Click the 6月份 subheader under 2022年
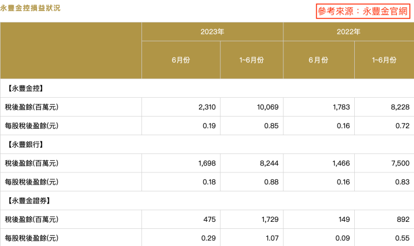 [319, 60]
